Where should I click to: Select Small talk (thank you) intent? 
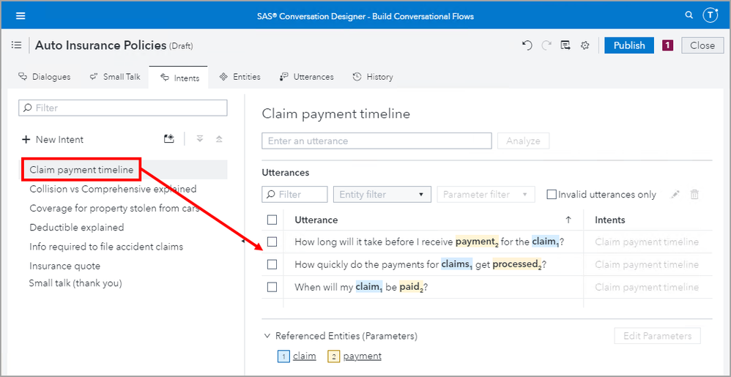(x=75, y=283)
